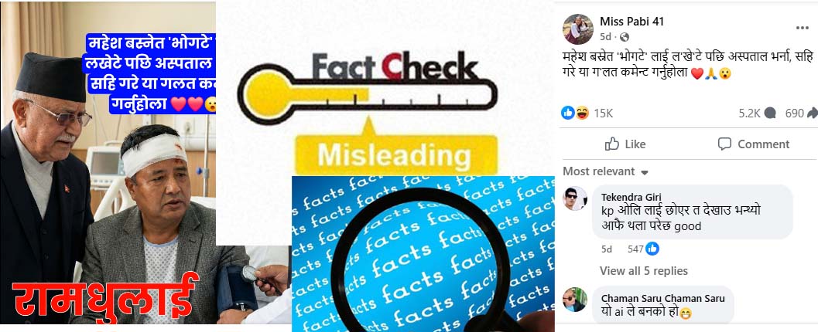This screenshot has width=818, height=332.
Task: Open Tekendra Giri's profile name link
Action: (631, 197)
